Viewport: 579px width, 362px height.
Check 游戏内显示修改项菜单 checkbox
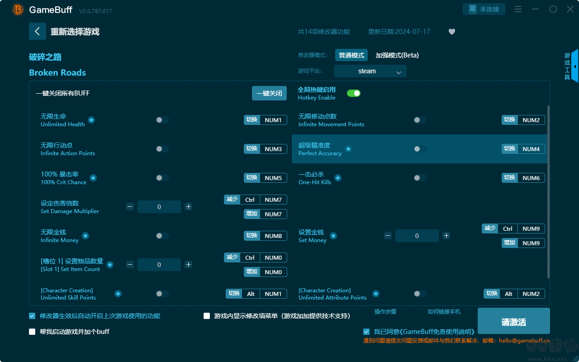pyautogui.click(x=207, y=316)
